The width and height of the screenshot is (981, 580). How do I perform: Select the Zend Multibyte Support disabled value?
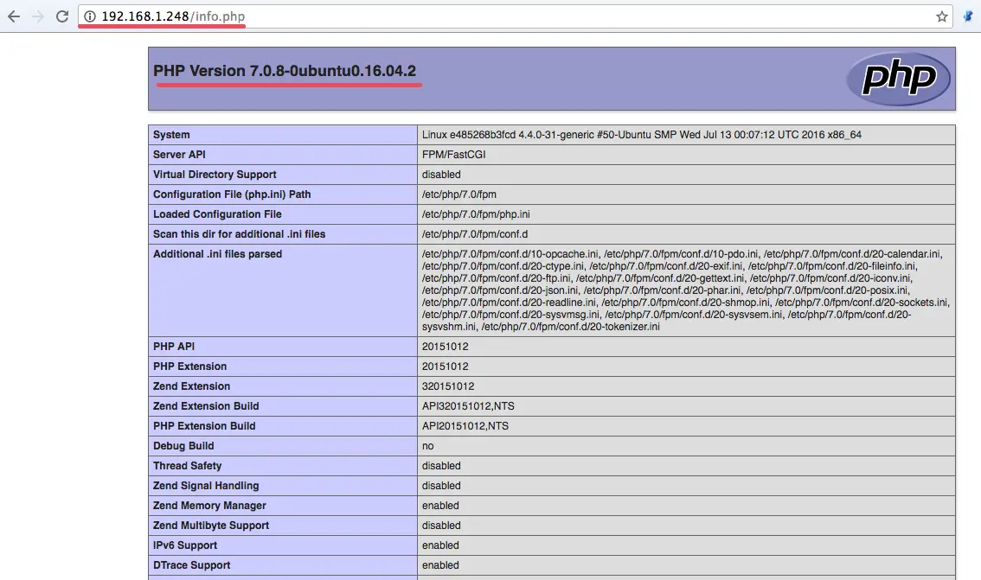pyautogui.click(x=441, y=526)
